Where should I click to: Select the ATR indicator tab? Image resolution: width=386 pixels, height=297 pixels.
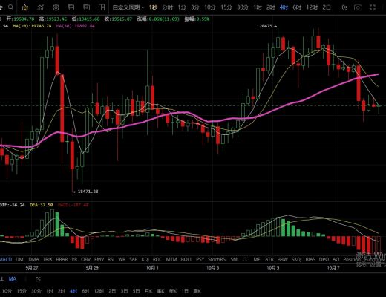click(269, 259)
